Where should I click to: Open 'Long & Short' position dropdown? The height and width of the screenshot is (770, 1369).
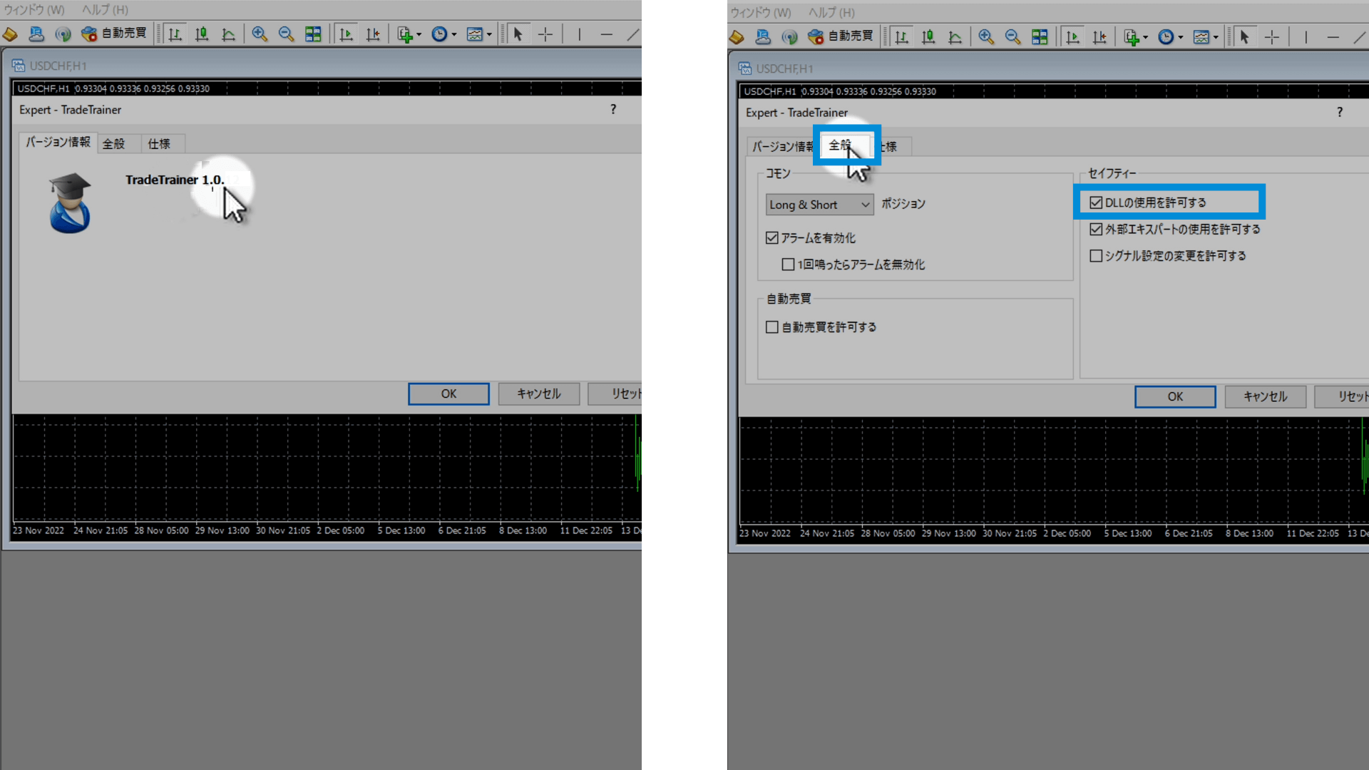click(819, 205)
